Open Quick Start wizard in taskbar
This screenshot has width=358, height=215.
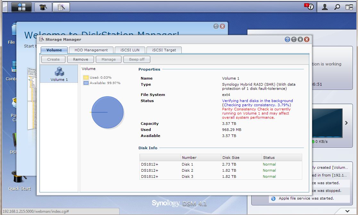tap(43, 7)
